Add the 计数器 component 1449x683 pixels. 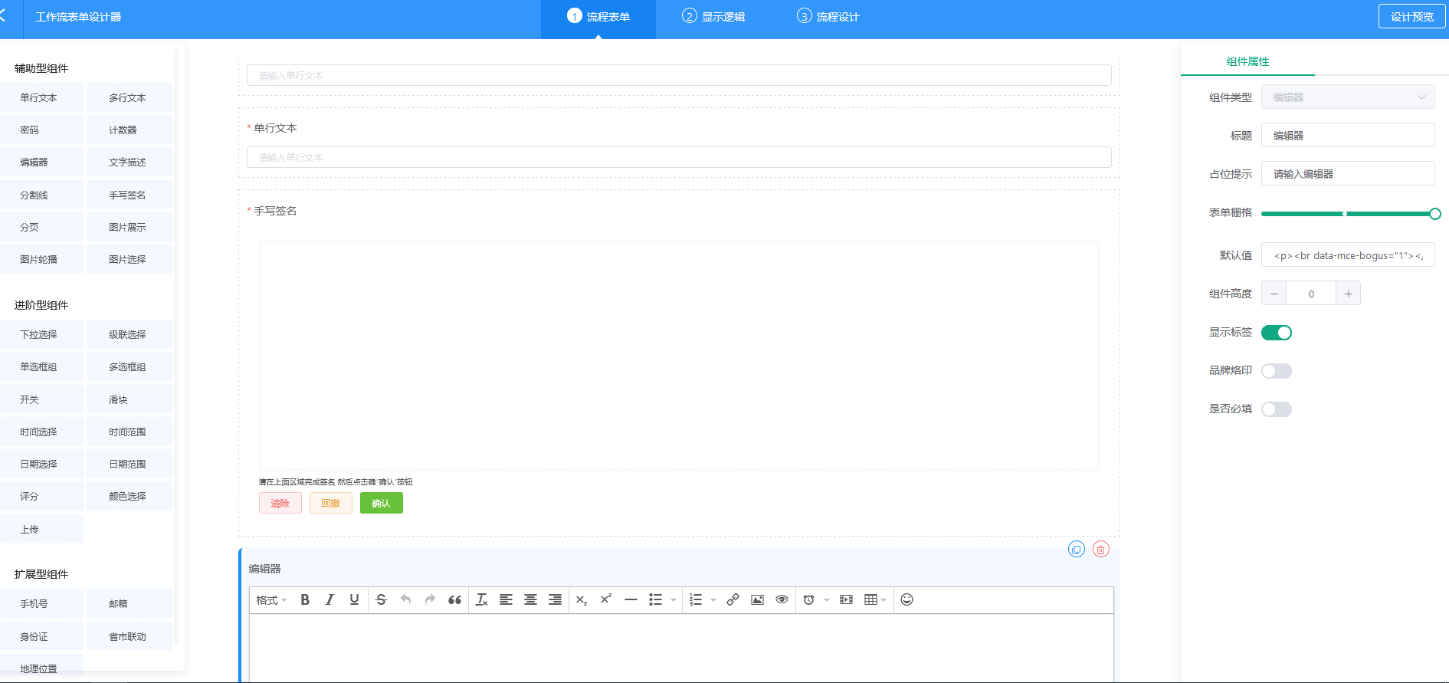(129, 130)
